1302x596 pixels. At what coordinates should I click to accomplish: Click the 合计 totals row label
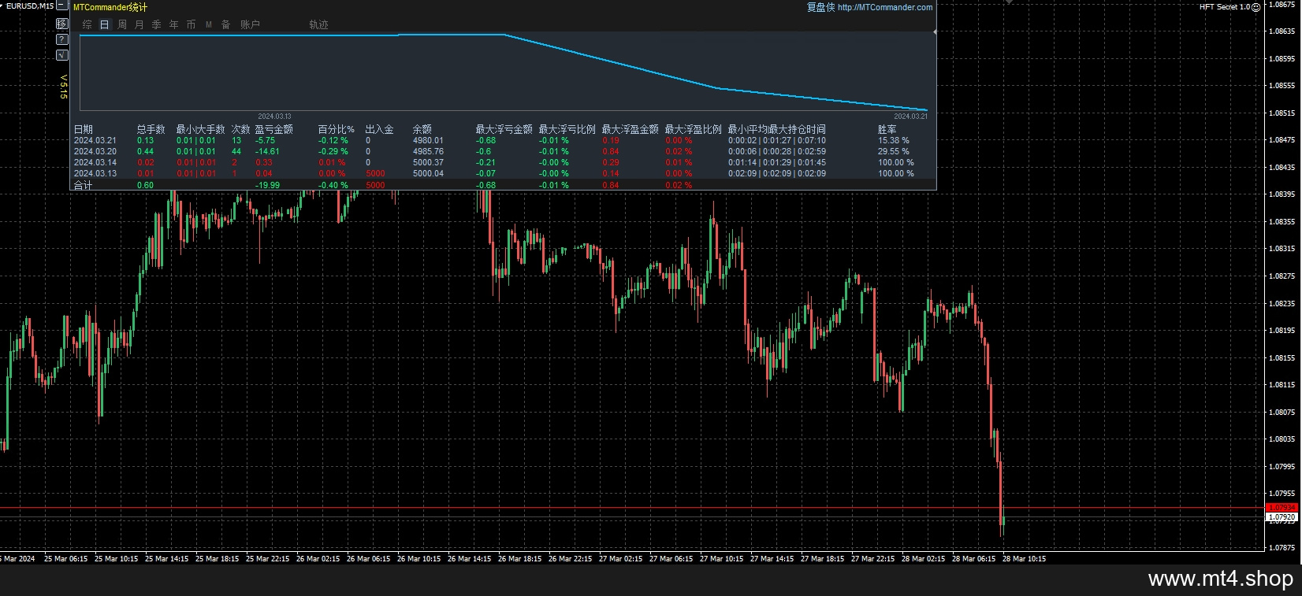tap(83, 185)
